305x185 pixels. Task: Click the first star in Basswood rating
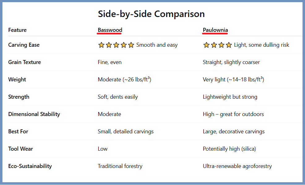coord(101,45)
